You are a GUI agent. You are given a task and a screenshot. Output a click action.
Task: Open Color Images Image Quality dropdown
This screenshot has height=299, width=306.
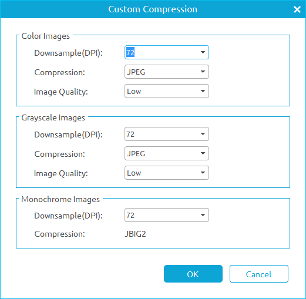point(167,91)
